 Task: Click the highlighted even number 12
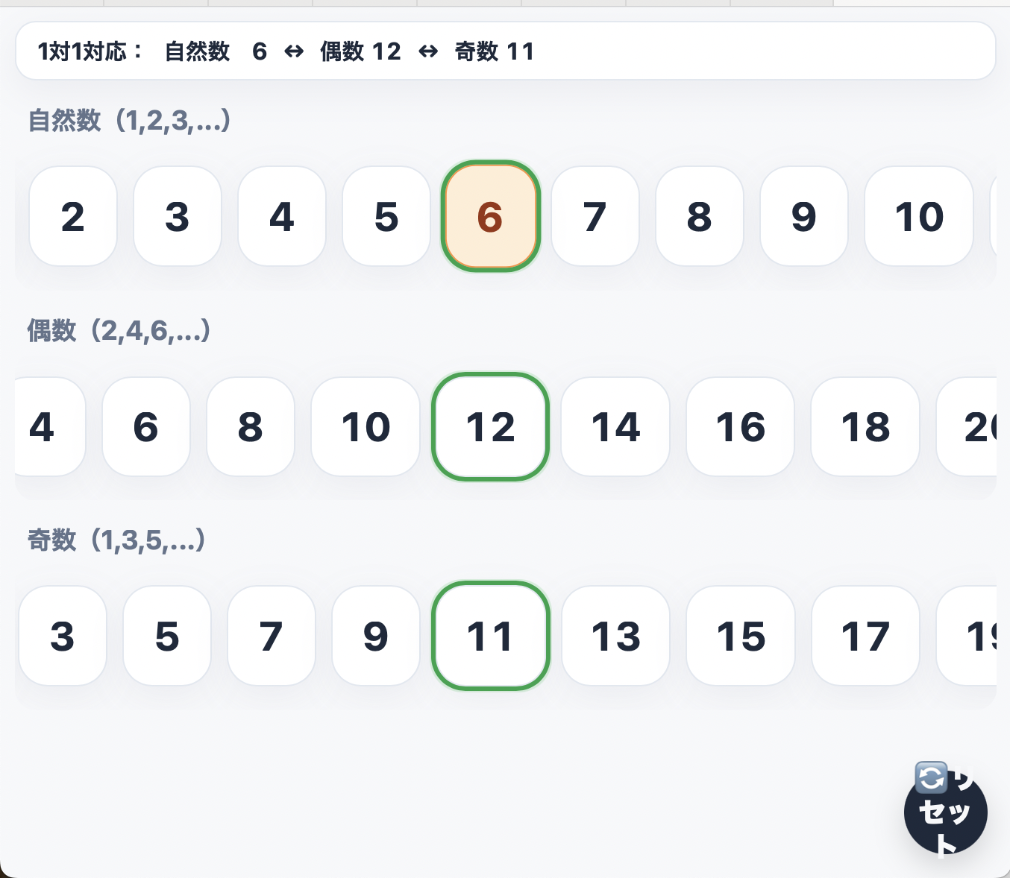coord(491,427)
